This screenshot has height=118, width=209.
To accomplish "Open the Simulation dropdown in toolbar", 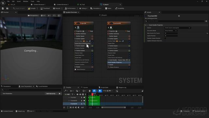I will (x=96, y=9).
